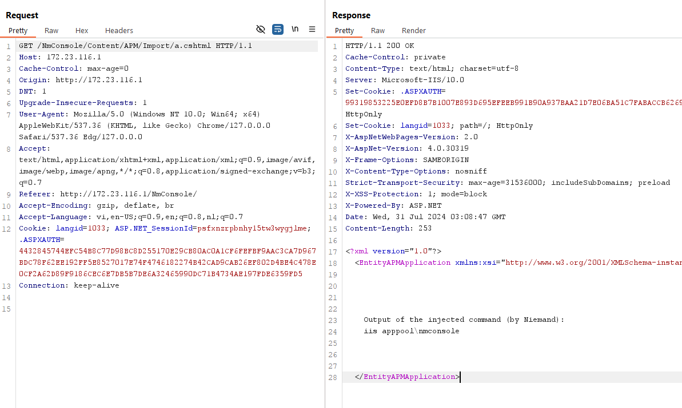This screenshot has height=408, width=682.
Task: Click the X-AspNetWebPages-Version header
Action: pos(412,137)
